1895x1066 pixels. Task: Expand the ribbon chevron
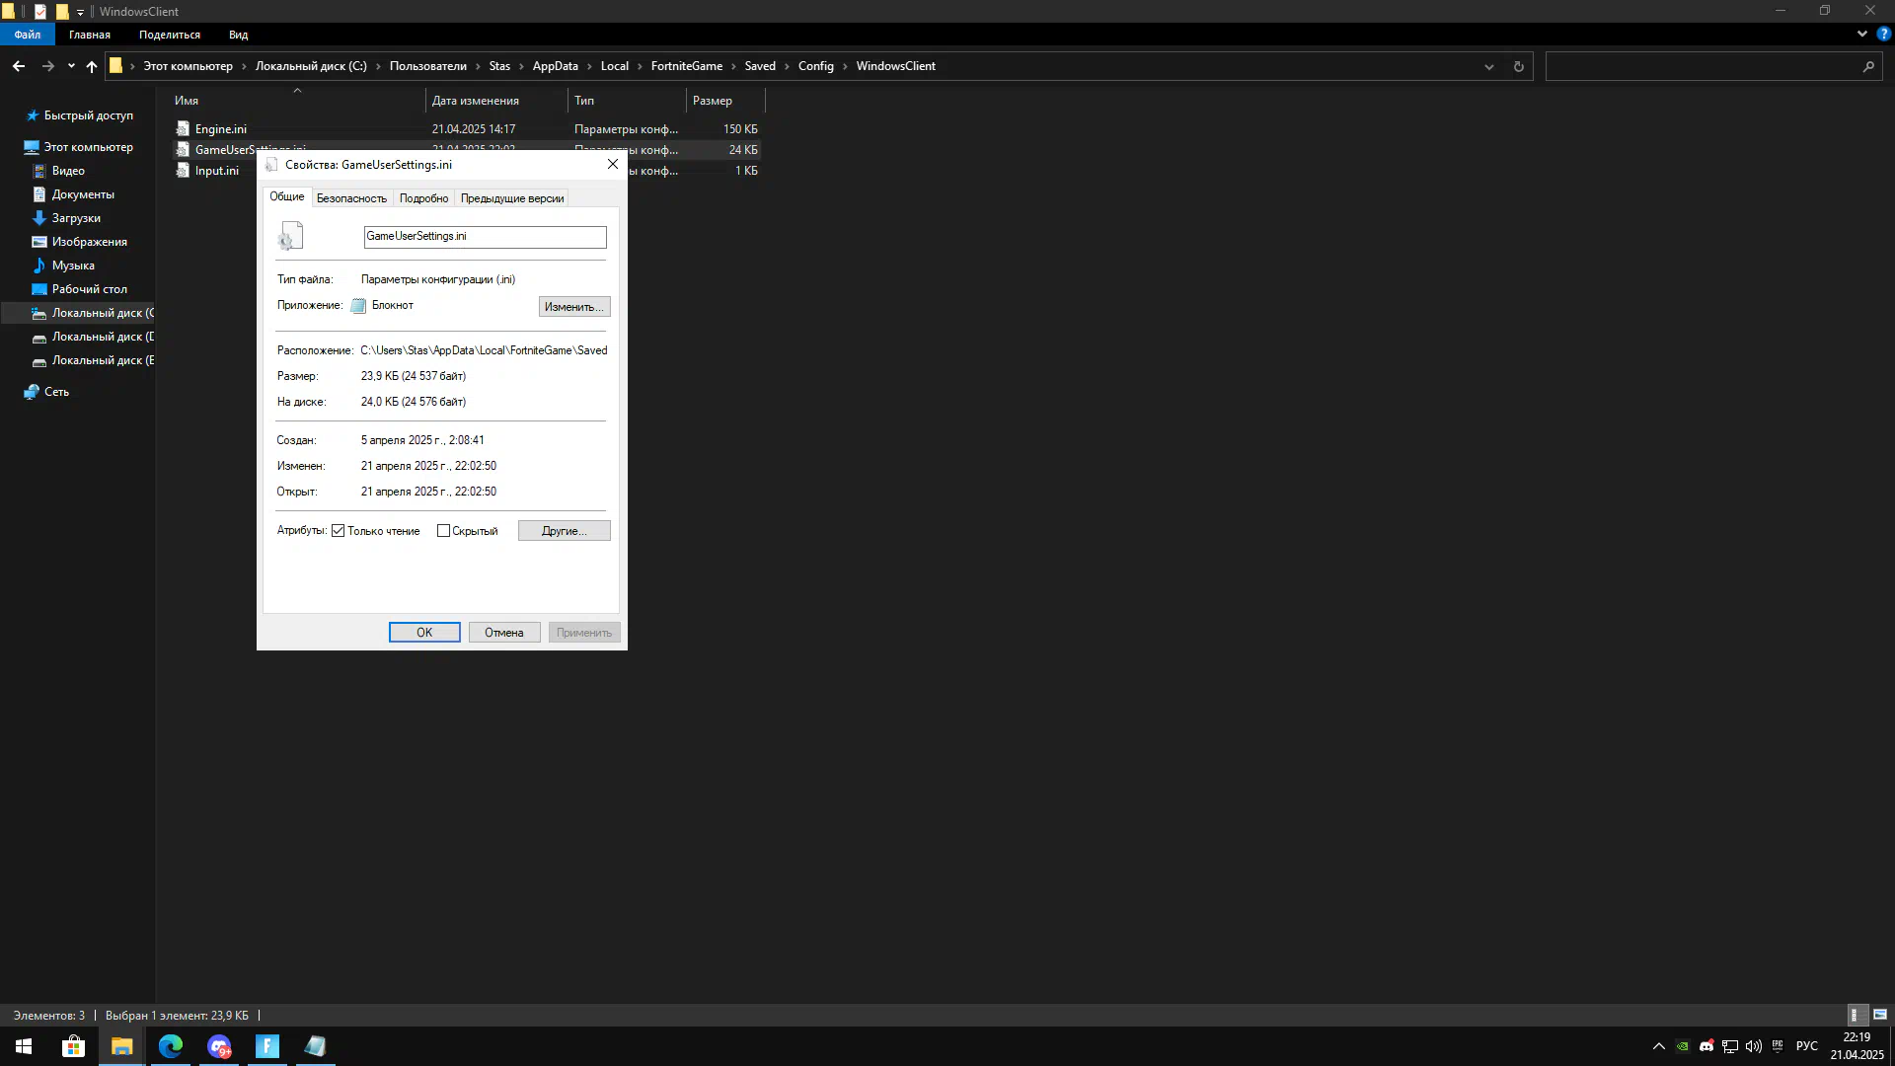click(x=1862, y=34)
